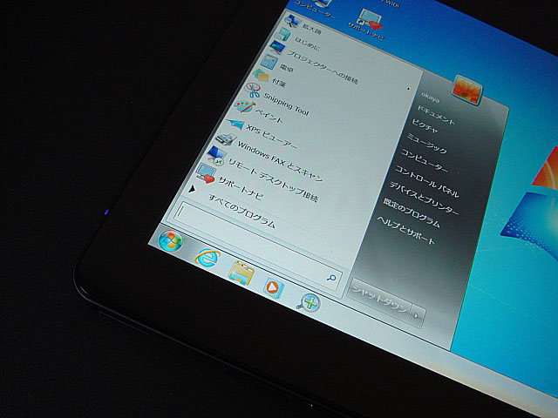Click the search magnifier icon in search box

[331, 278]
